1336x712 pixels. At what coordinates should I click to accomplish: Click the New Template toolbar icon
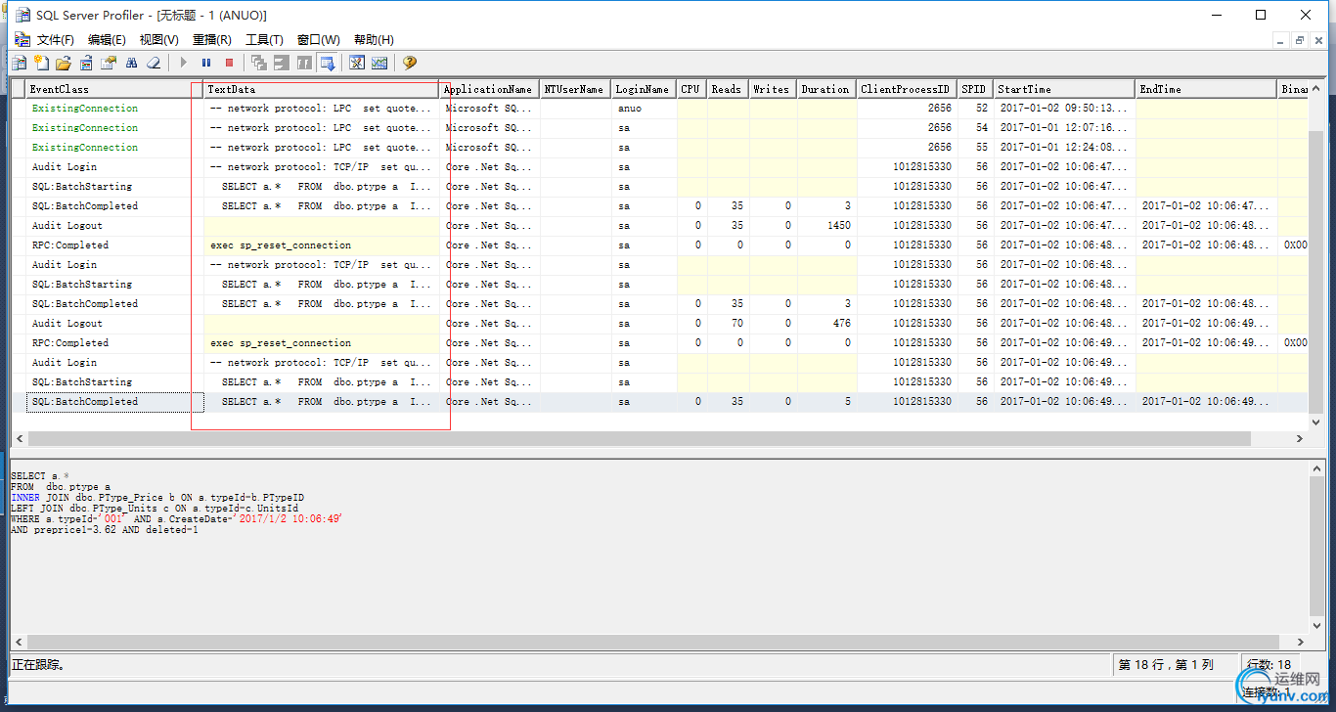point(41,63)
